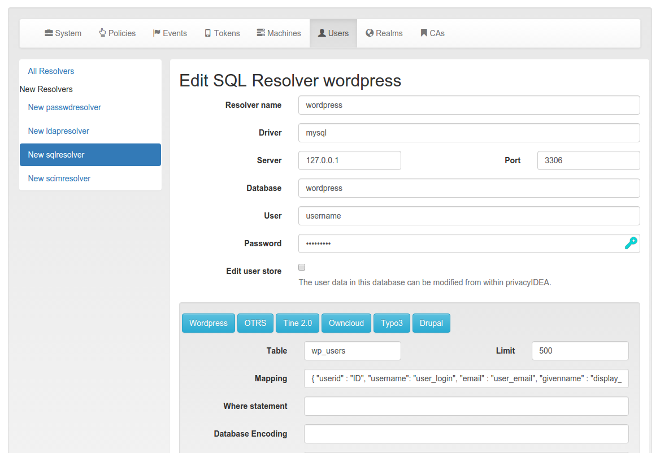Click the key icon in Password field
Image resolution: width=660 pixels, height=453 pixels.
(x=631, y=243)
